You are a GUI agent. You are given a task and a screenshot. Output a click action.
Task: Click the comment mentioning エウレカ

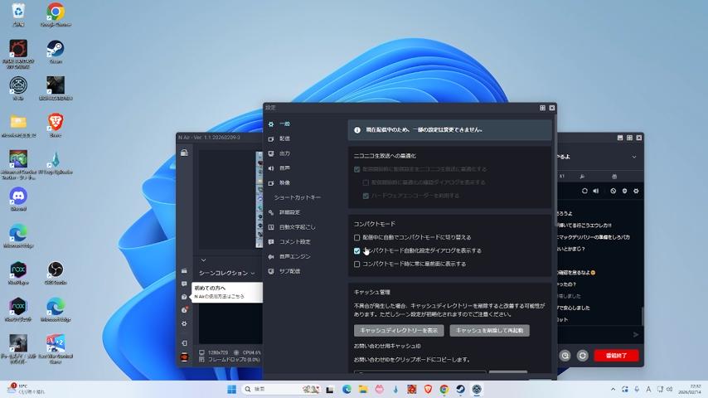coord(584,226)
